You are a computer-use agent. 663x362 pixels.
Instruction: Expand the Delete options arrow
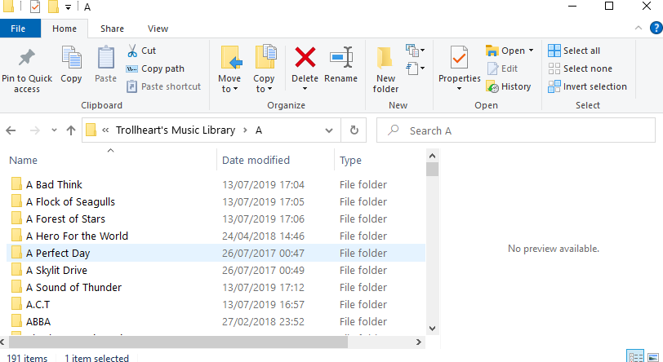click(x=305, y=89)
